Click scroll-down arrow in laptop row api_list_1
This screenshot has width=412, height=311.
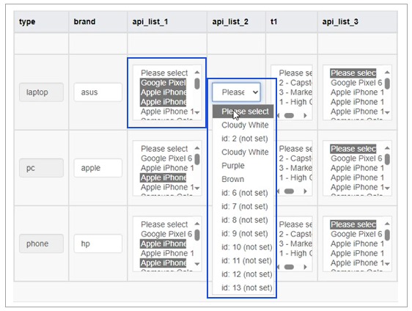[x=197, y=112]
